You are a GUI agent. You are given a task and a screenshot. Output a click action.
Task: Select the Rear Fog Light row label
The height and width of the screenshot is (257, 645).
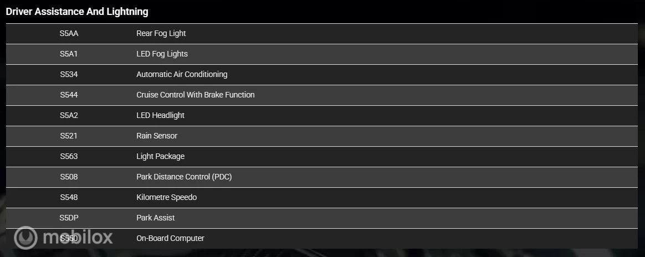[x=161, y=33]
